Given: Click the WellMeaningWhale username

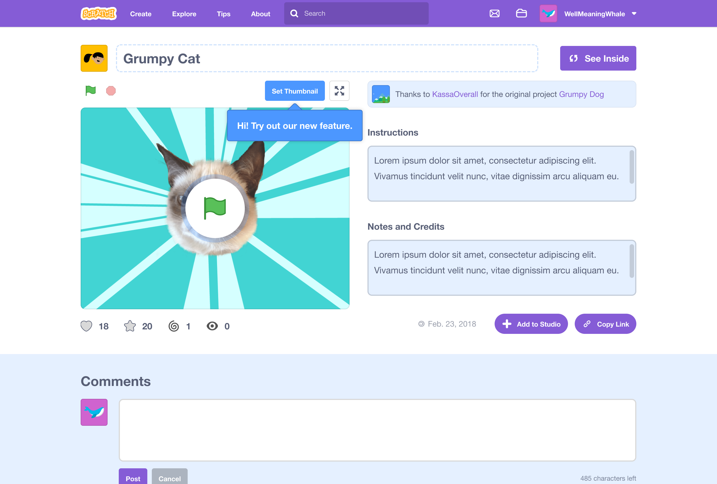Looking at the screenshot, I should tap(595, 14).
